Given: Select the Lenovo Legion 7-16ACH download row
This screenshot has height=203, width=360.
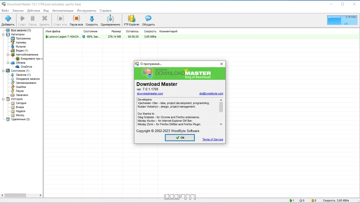Looking at the screenshot, I should coord(202,37).
